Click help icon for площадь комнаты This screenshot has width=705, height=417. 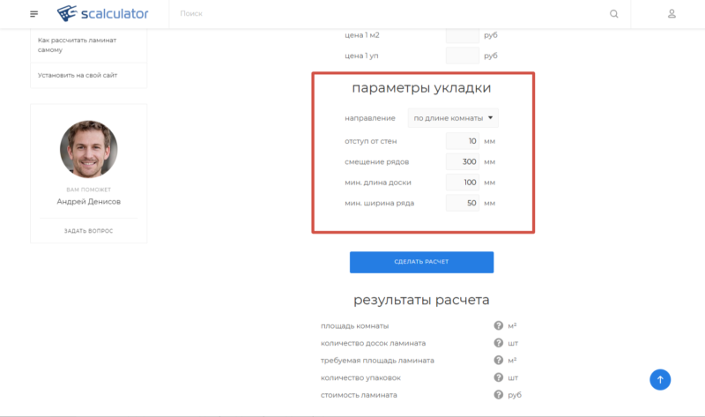click(498, 325)
